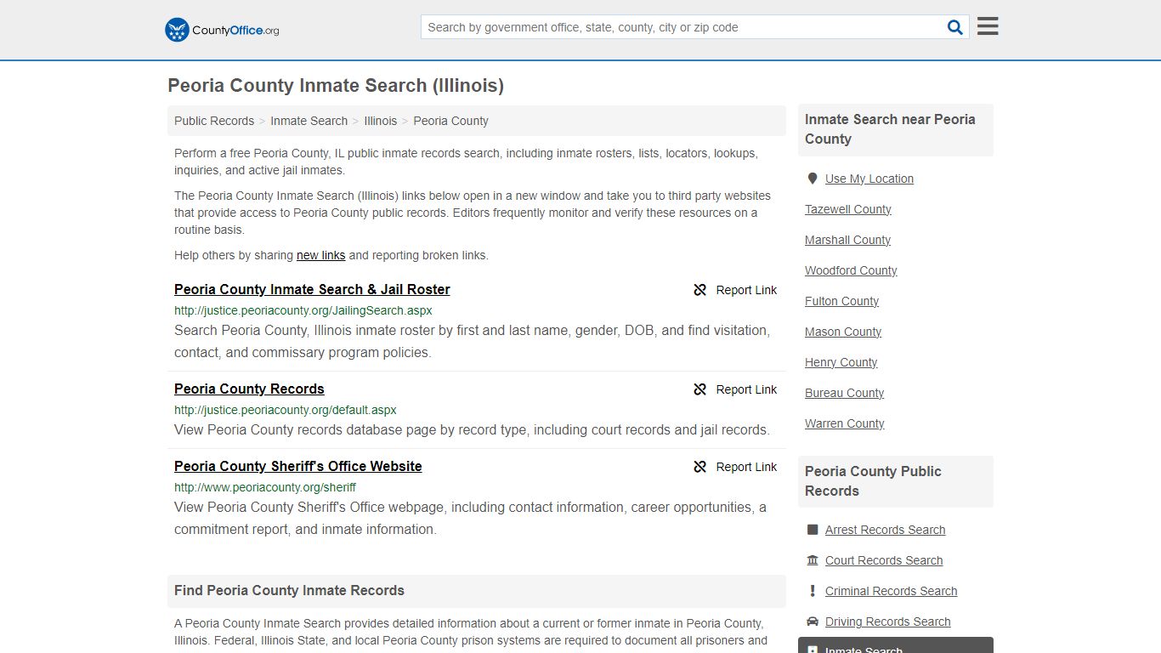The height and width of the screenshot is (653, 1161).
Task: Click the Criminal Records Search document icon
Action: (x=813, y=591)
